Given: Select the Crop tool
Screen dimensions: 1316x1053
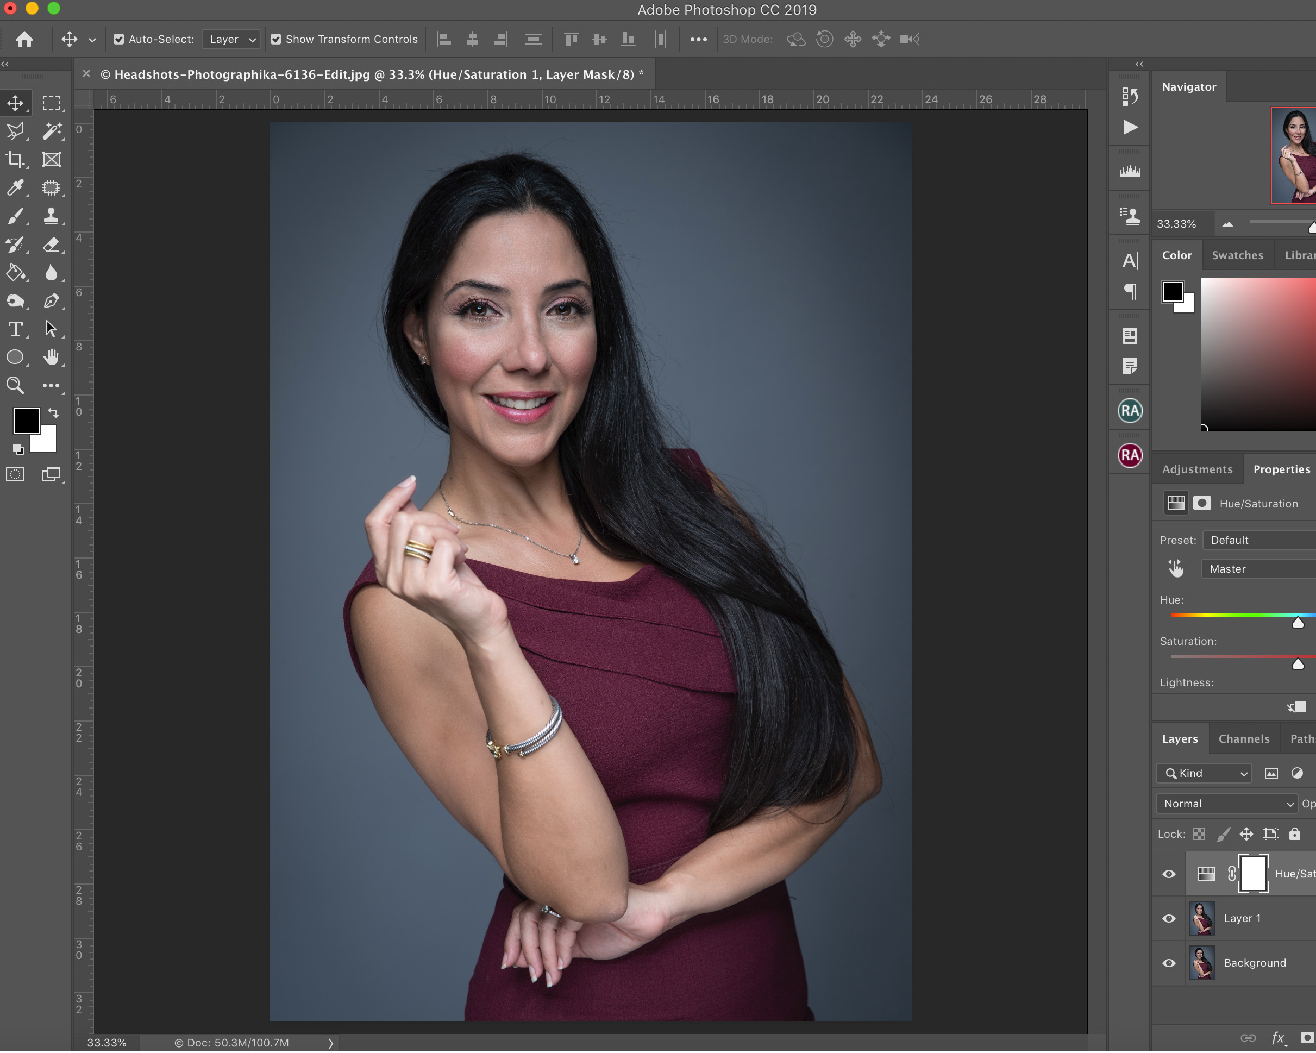Looking at the screenshot, I should 15,159.
